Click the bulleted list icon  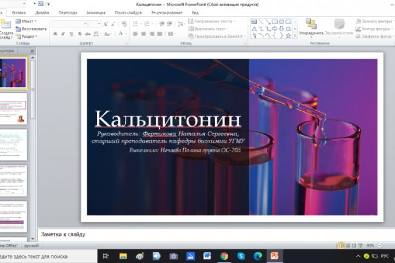tap(136, 24)
